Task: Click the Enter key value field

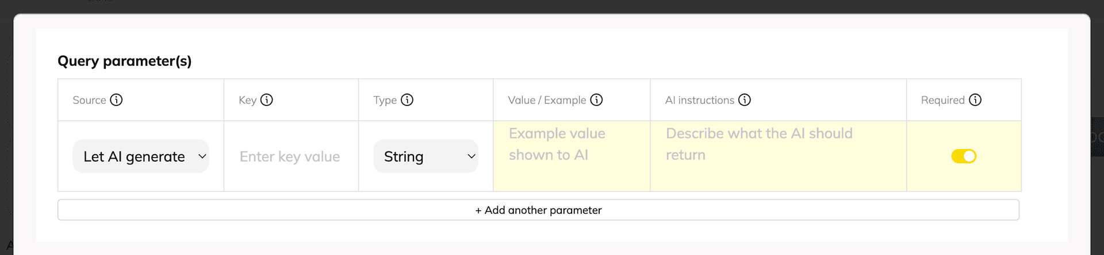Action: coord(290,156)
